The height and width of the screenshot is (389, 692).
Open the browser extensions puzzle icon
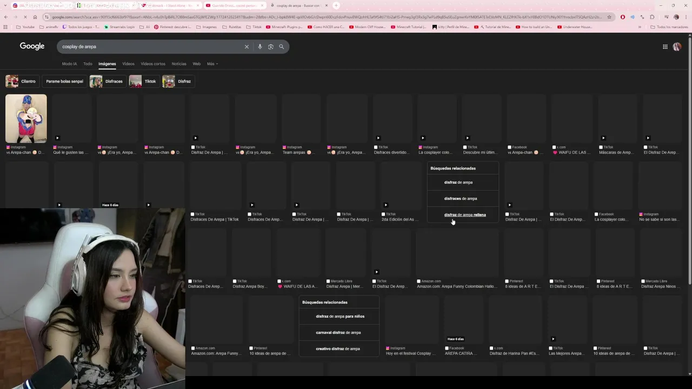coord(652,17)
